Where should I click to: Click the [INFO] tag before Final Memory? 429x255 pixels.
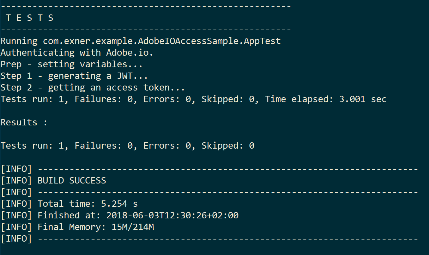click(x=16, y=227)
